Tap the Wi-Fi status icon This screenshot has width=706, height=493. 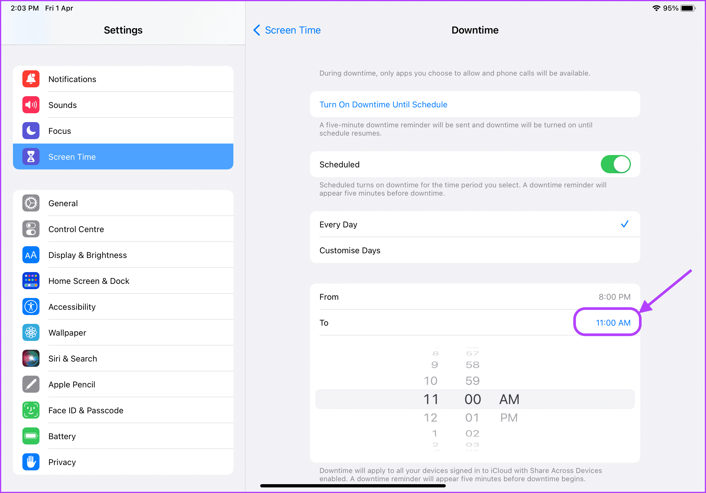pos(656,8)
